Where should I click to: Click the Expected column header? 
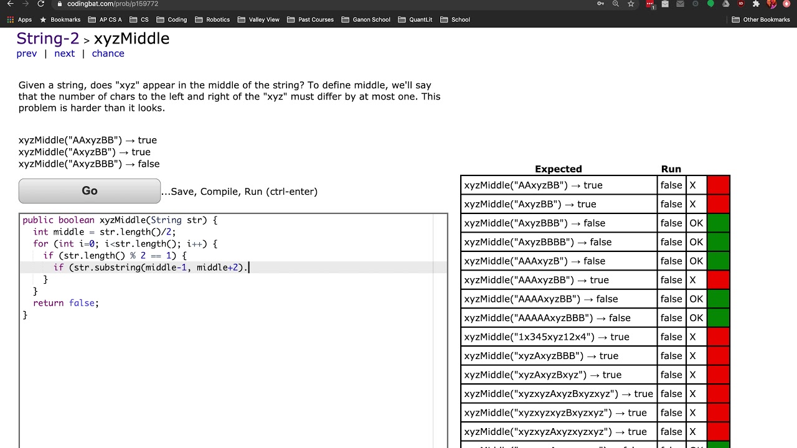point(559,169)
